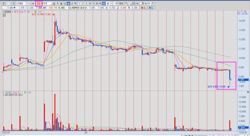
Task: Click the blue 매도 sell button
Action: pyautogui.click(x=151, y=8)
